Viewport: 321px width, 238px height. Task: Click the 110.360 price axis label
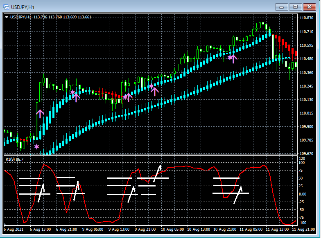306,73
